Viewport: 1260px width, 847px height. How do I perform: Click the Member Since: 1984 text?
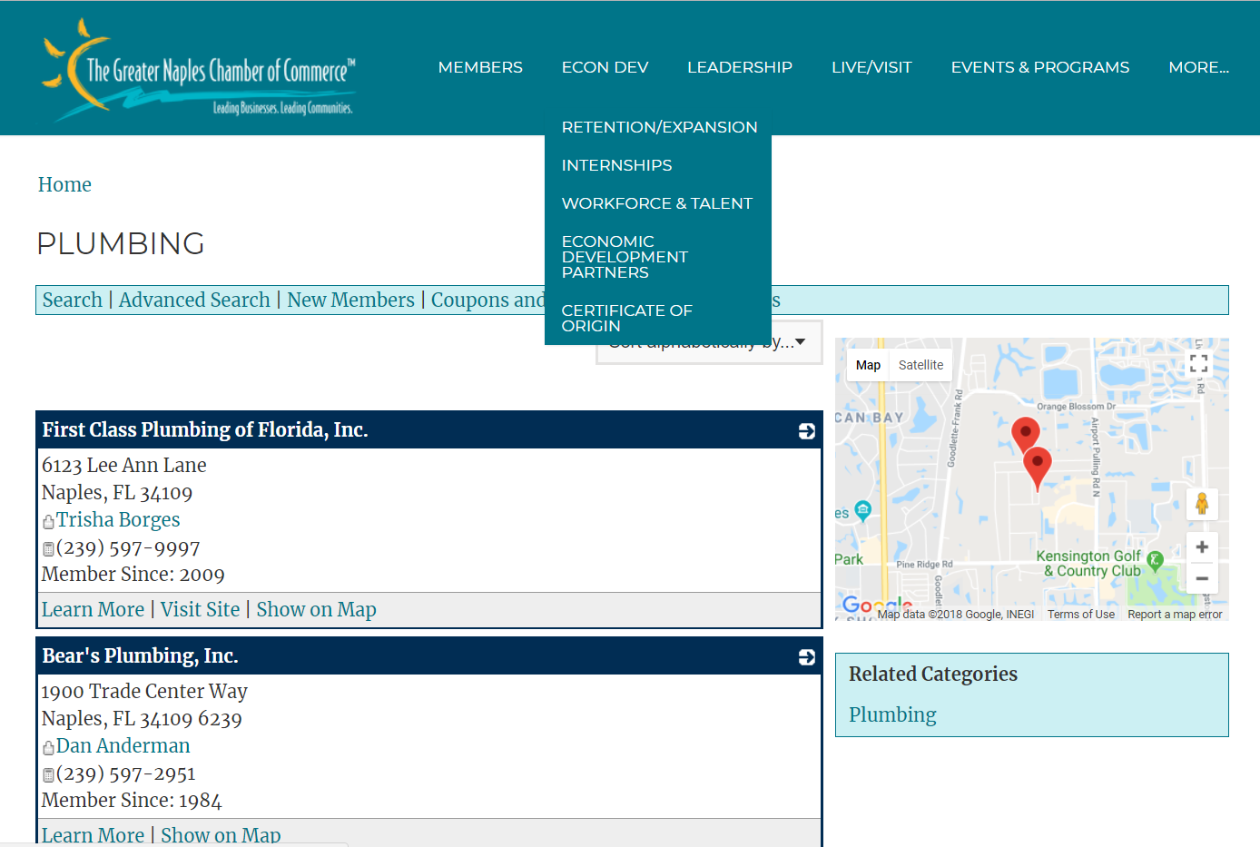(x=132, y=800)
